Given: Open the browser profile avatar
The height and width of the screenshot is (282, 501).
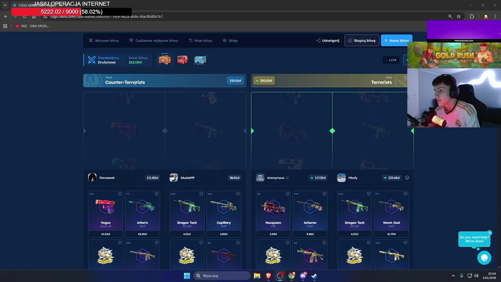Looking at the screenshot, I should [486, 16].
